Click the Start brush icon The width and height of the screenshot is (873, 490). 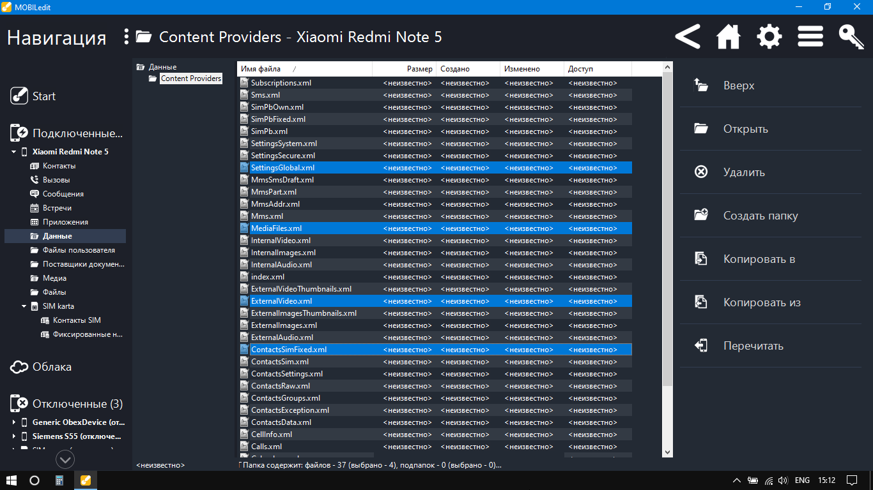[19, 96]
